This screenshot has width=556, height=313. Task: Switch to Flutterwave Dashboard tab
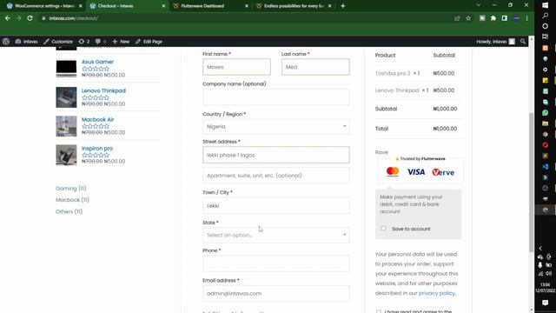210,6
